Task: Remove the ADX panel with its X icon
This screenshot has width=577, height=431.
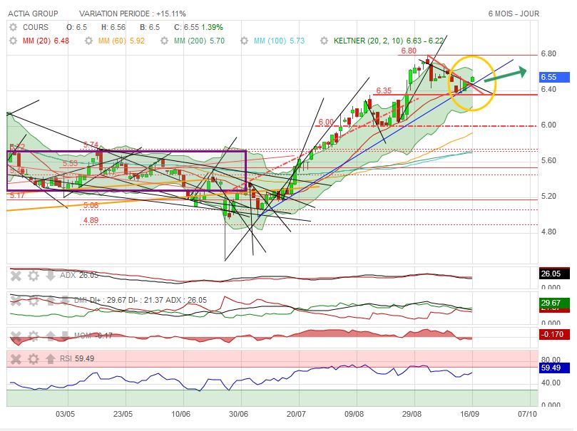Action: click(16, 276)
